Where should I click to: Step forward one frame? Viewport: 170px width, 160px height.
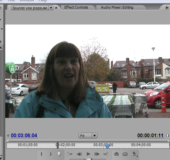click(x=97, y=154)
